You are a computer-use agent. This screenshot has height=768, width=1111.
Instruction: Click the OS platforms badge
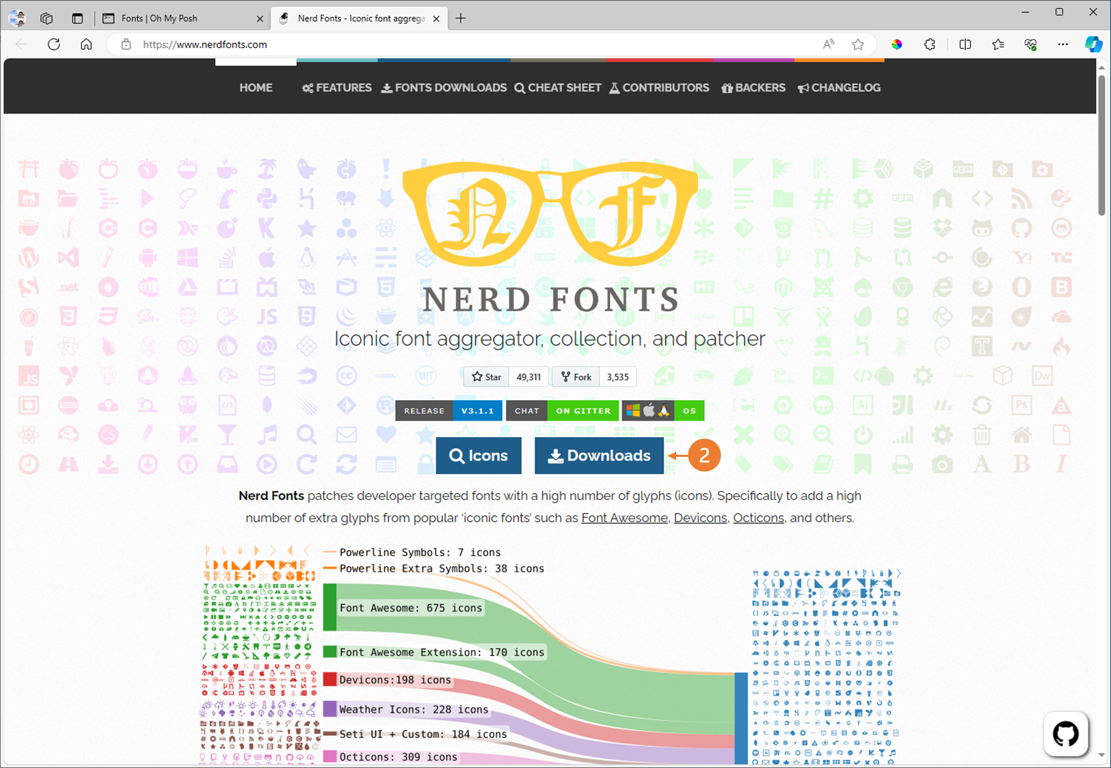(x=663, y=411)
